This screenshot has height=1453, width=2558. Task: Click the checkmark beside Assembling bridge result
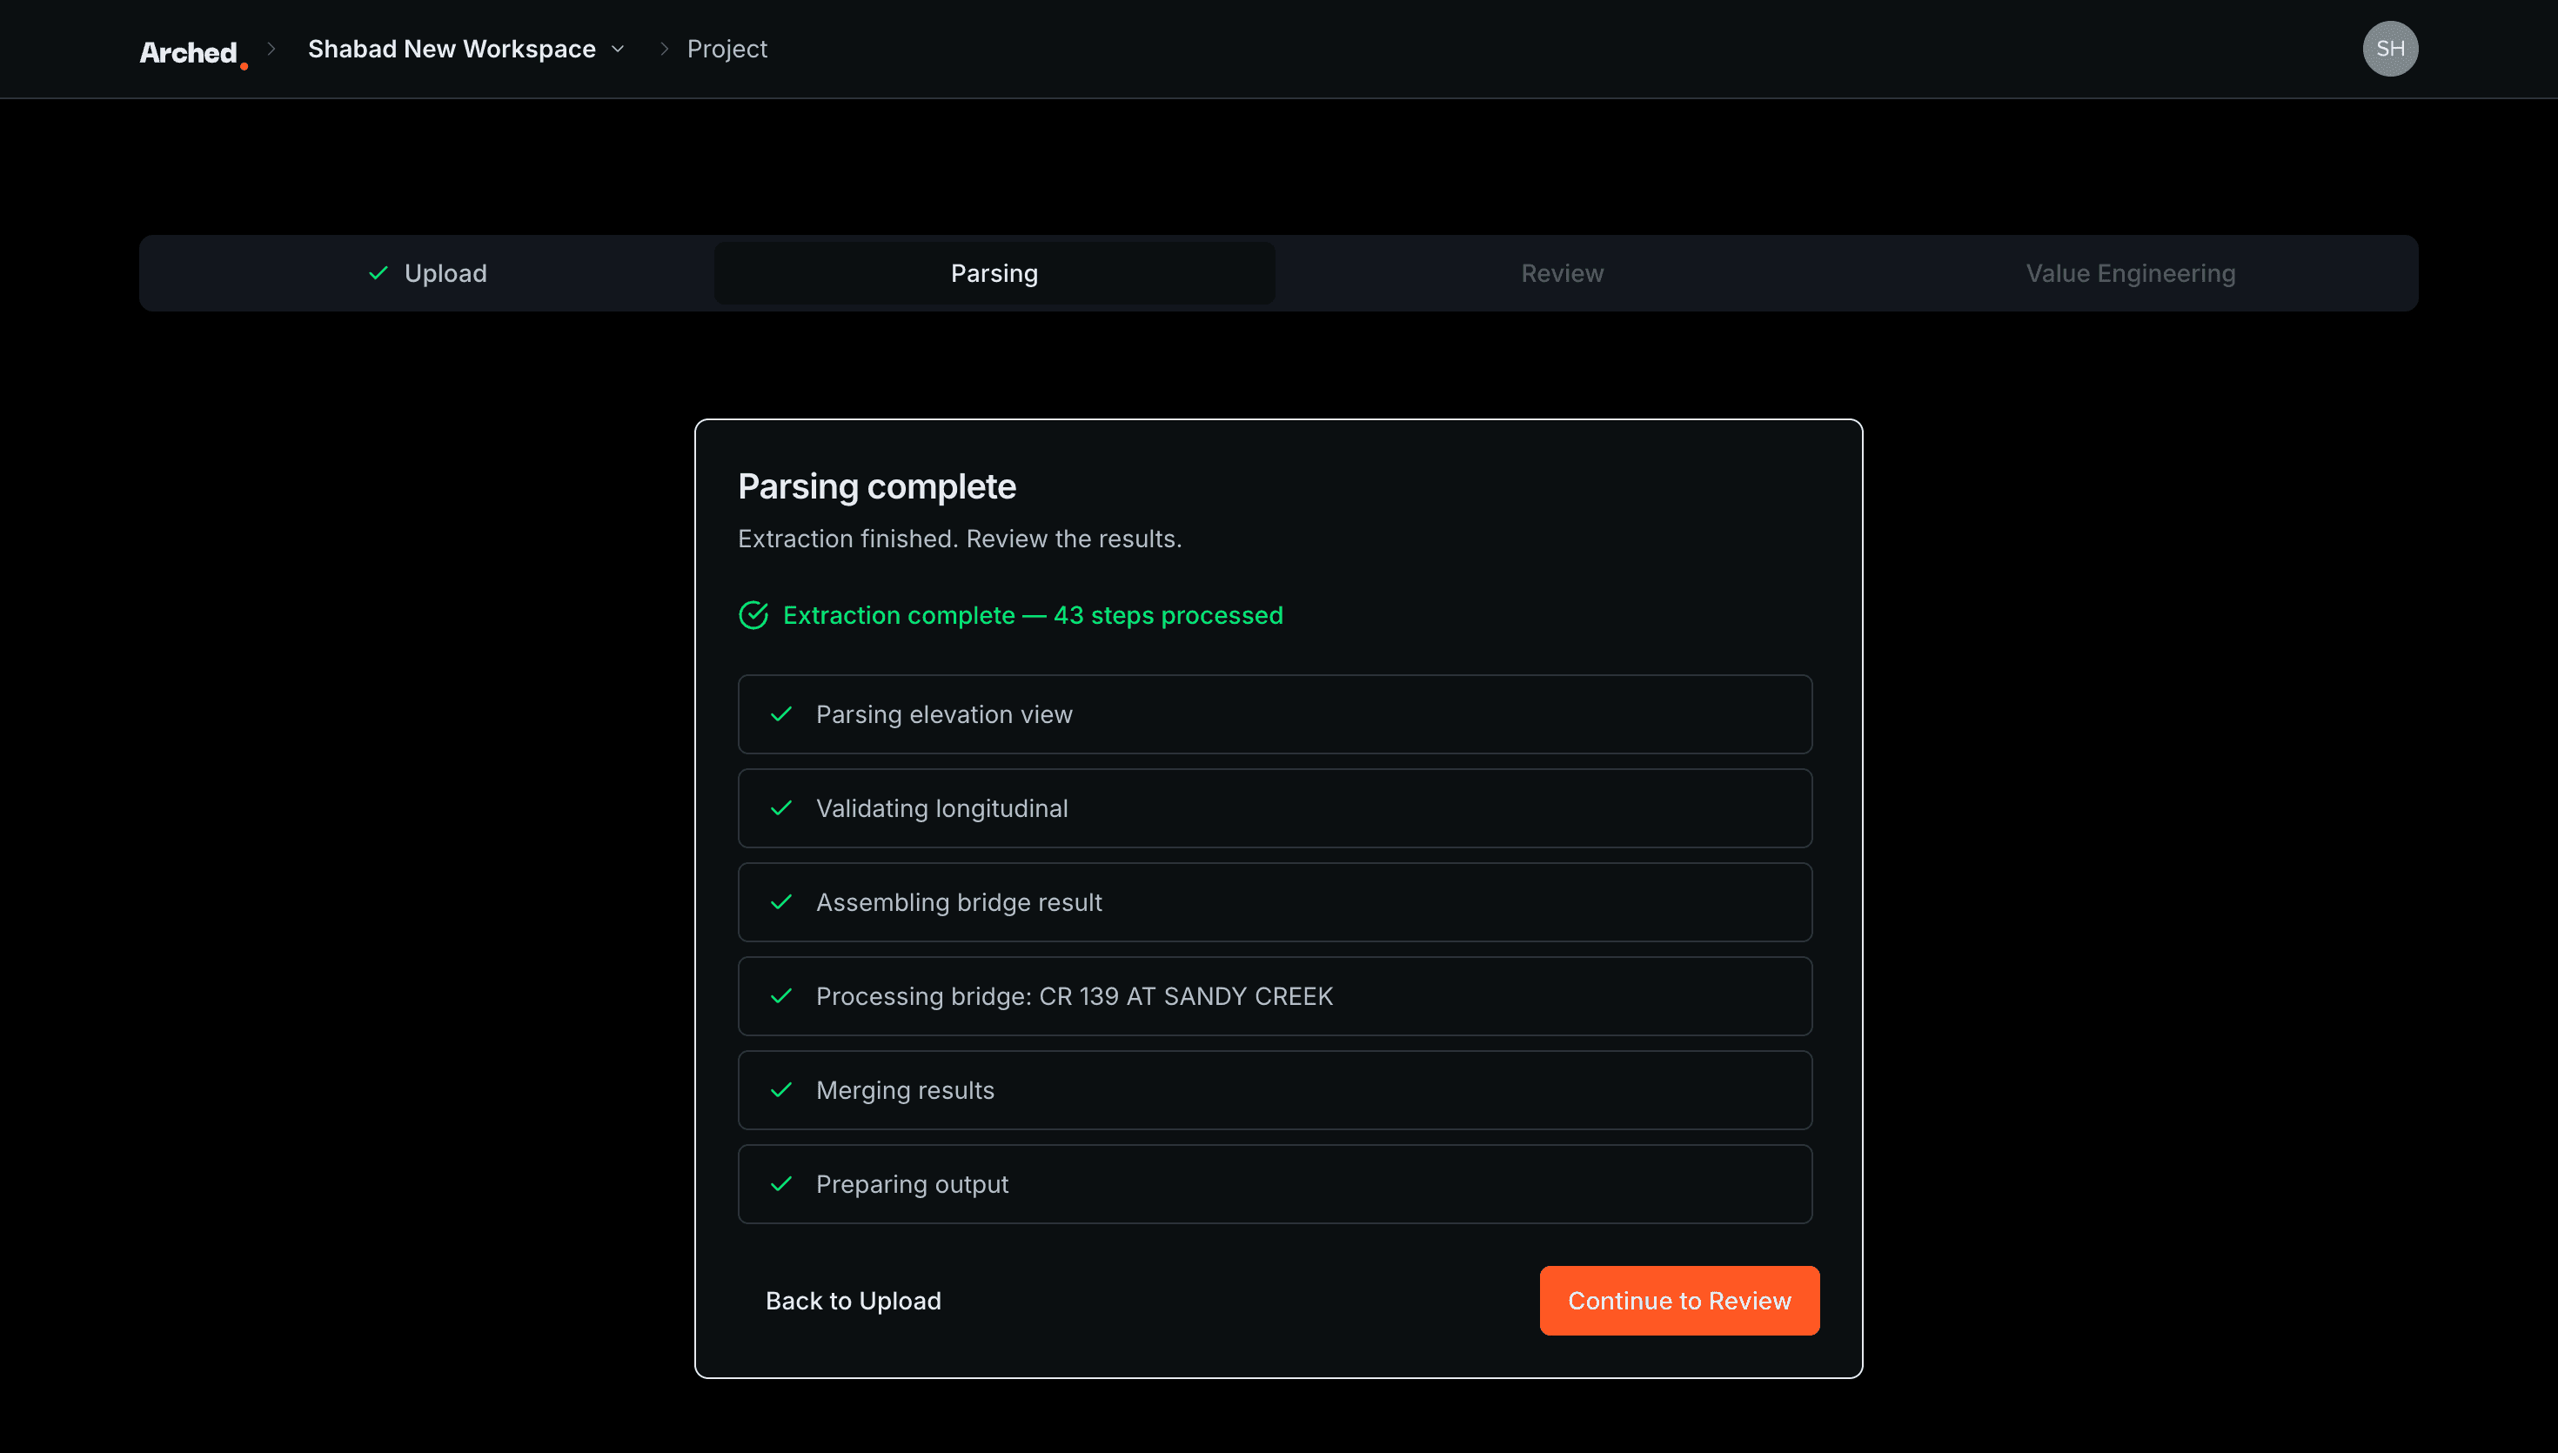(782, 902)
